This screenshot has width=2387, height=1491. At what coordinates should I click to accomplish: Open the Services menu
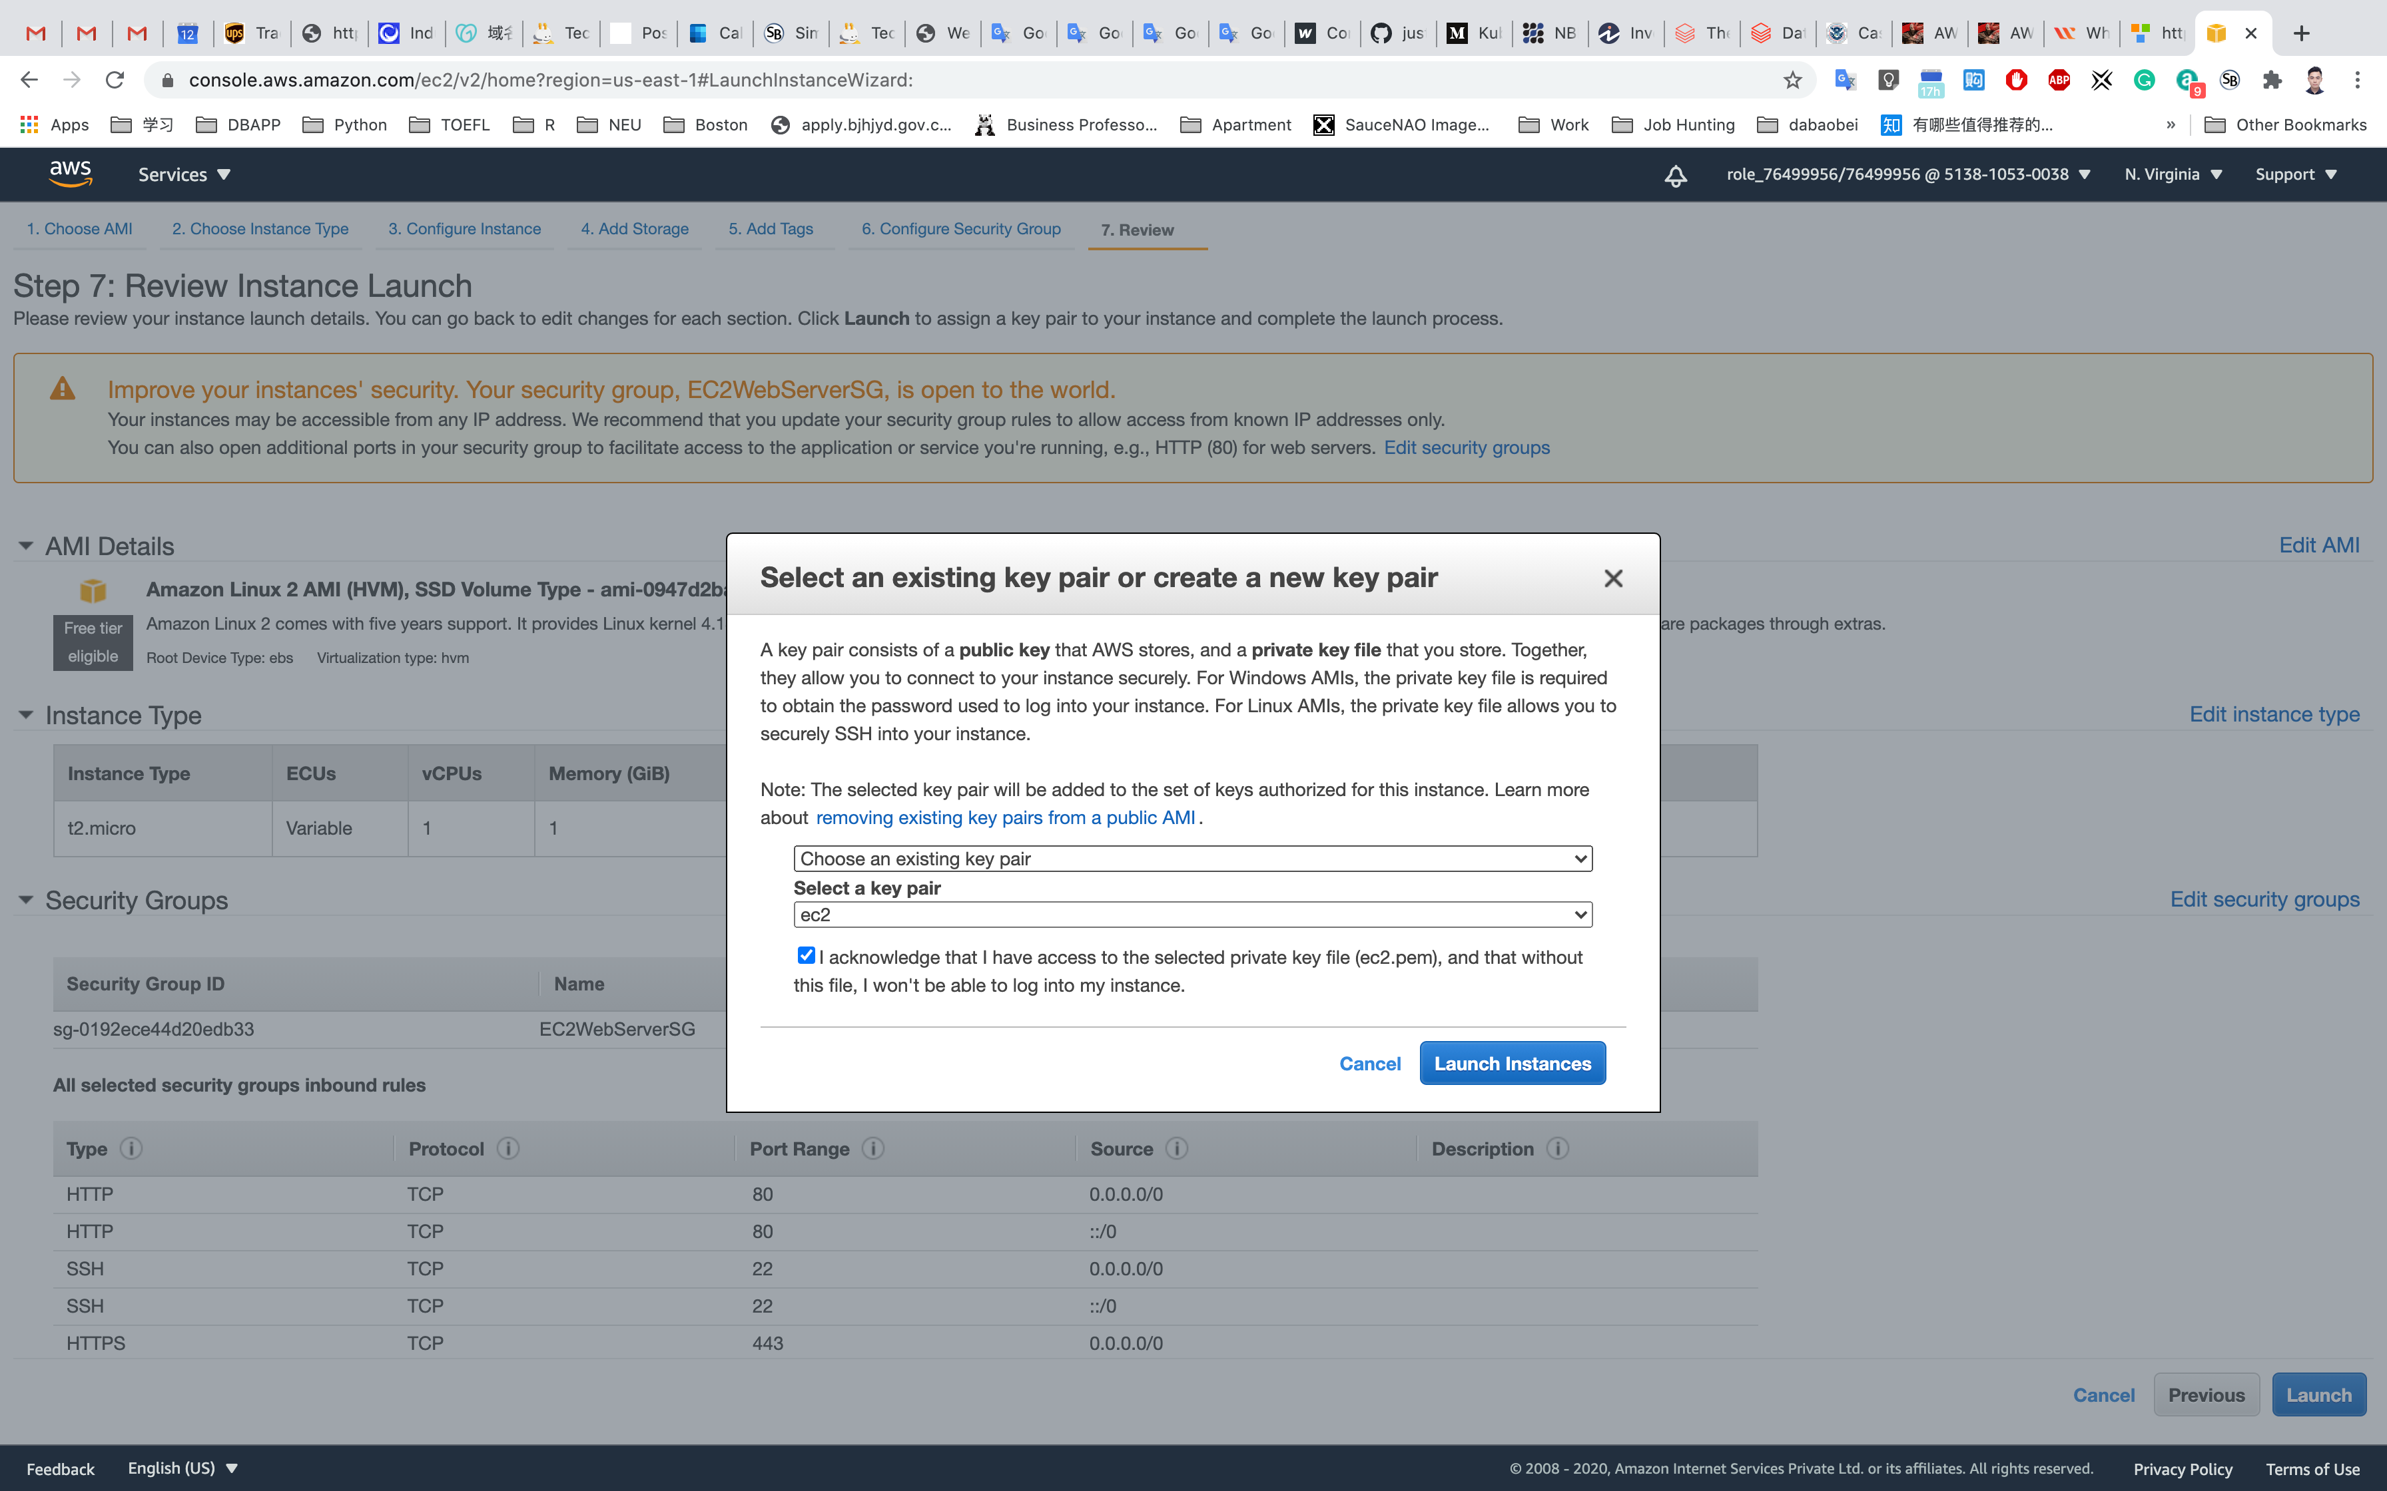pyautogui.click(x=184, y=174)
